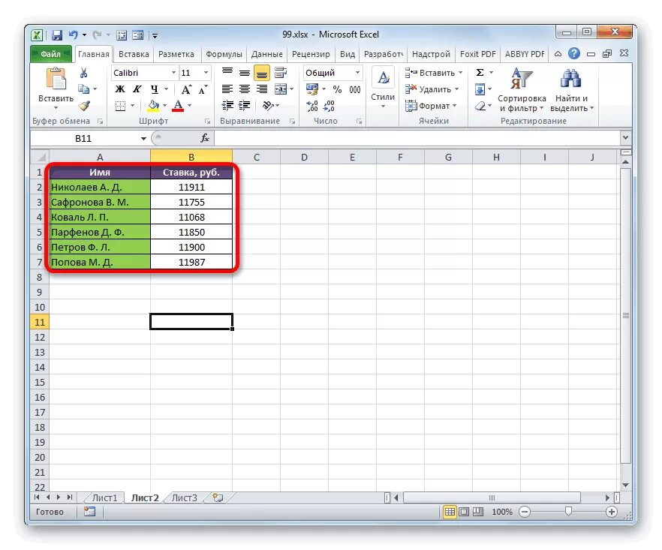
Task: Switch to the Формулы ribbon tab
Action: point(224,54)
